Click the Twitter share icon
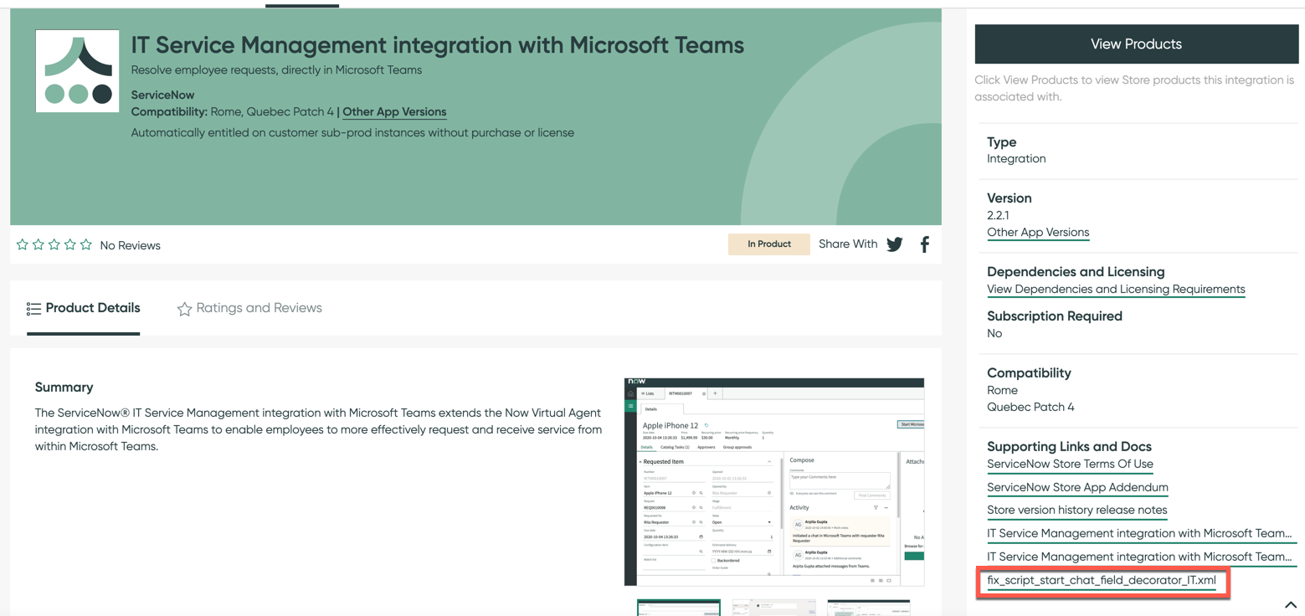The image size is (1305, 616). 895,244
